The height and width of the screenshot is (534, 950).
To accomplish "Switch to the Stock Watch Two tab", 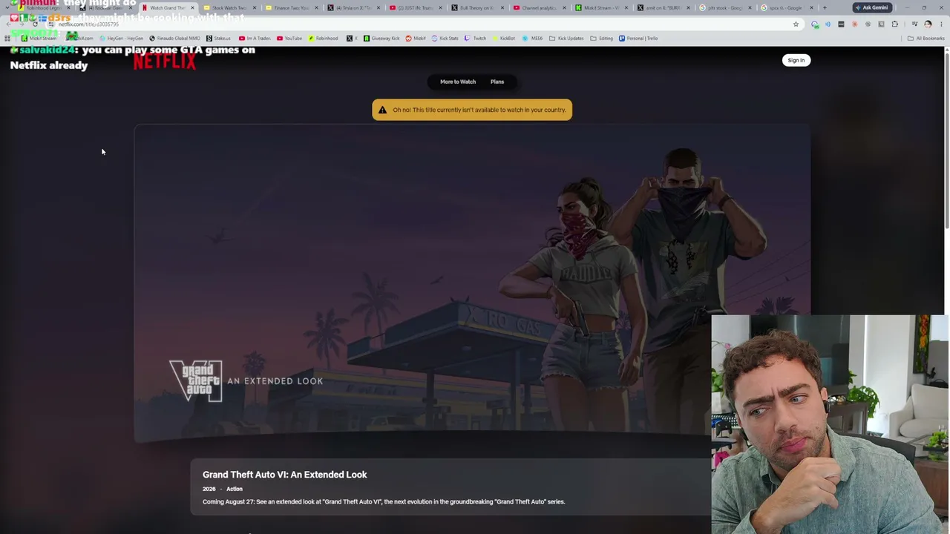I will coord(229,7).
